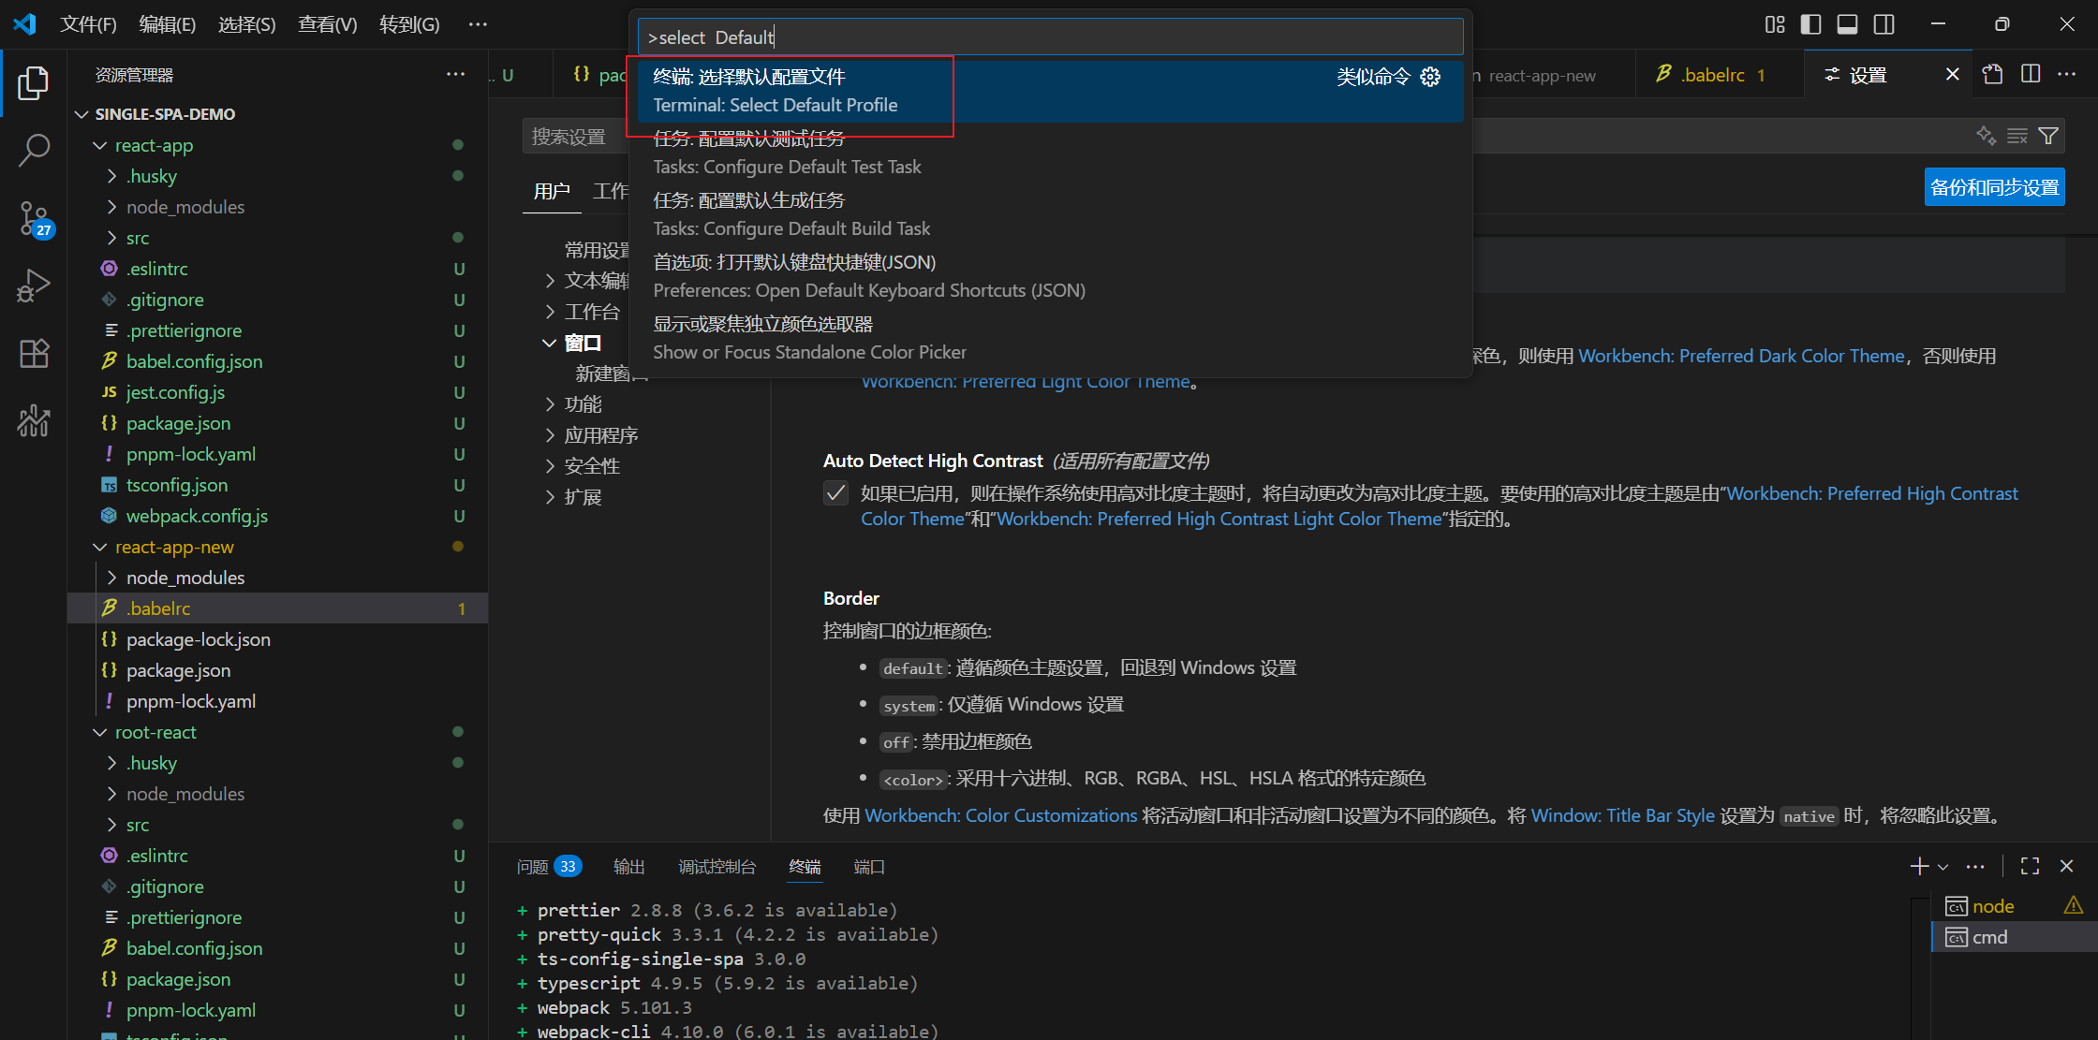The height and width of the screenshot is (1040, 2098).
Task: Split the settings editor using split icon
Action: coord(2031,74)
